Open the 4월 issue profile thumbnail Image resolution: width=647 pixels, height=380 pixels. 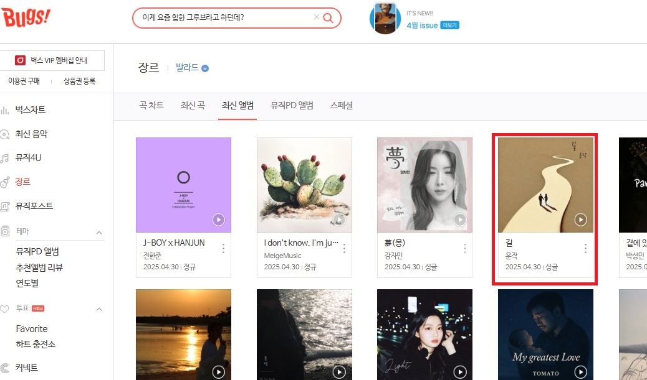coord(385,19)
